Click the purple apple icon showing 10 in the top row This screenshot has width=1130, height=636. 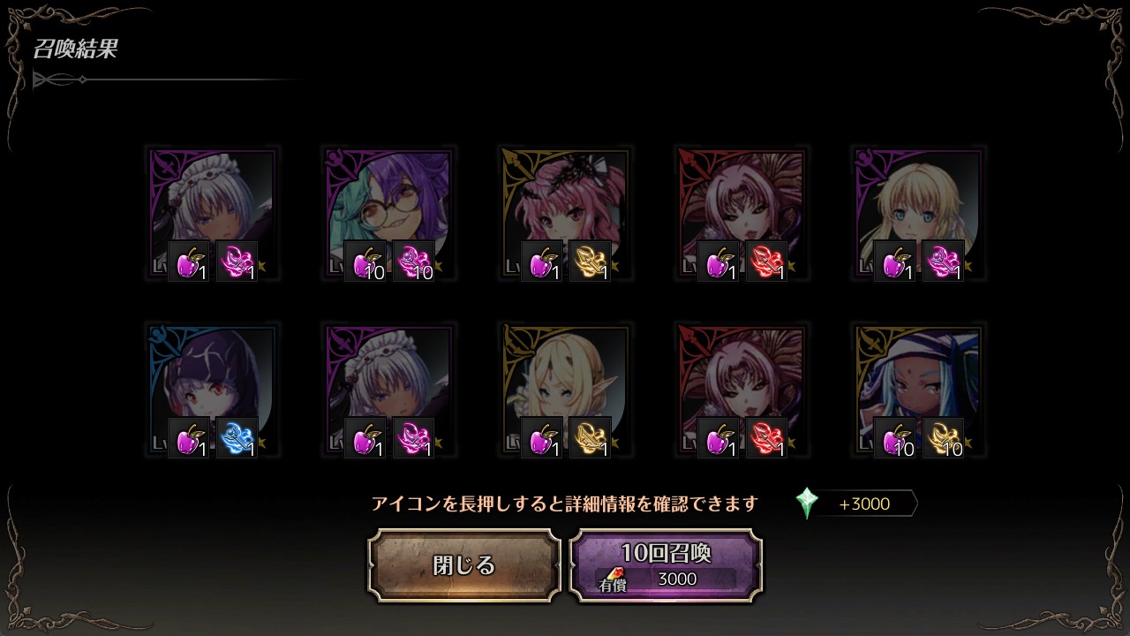tap(365, 261)
